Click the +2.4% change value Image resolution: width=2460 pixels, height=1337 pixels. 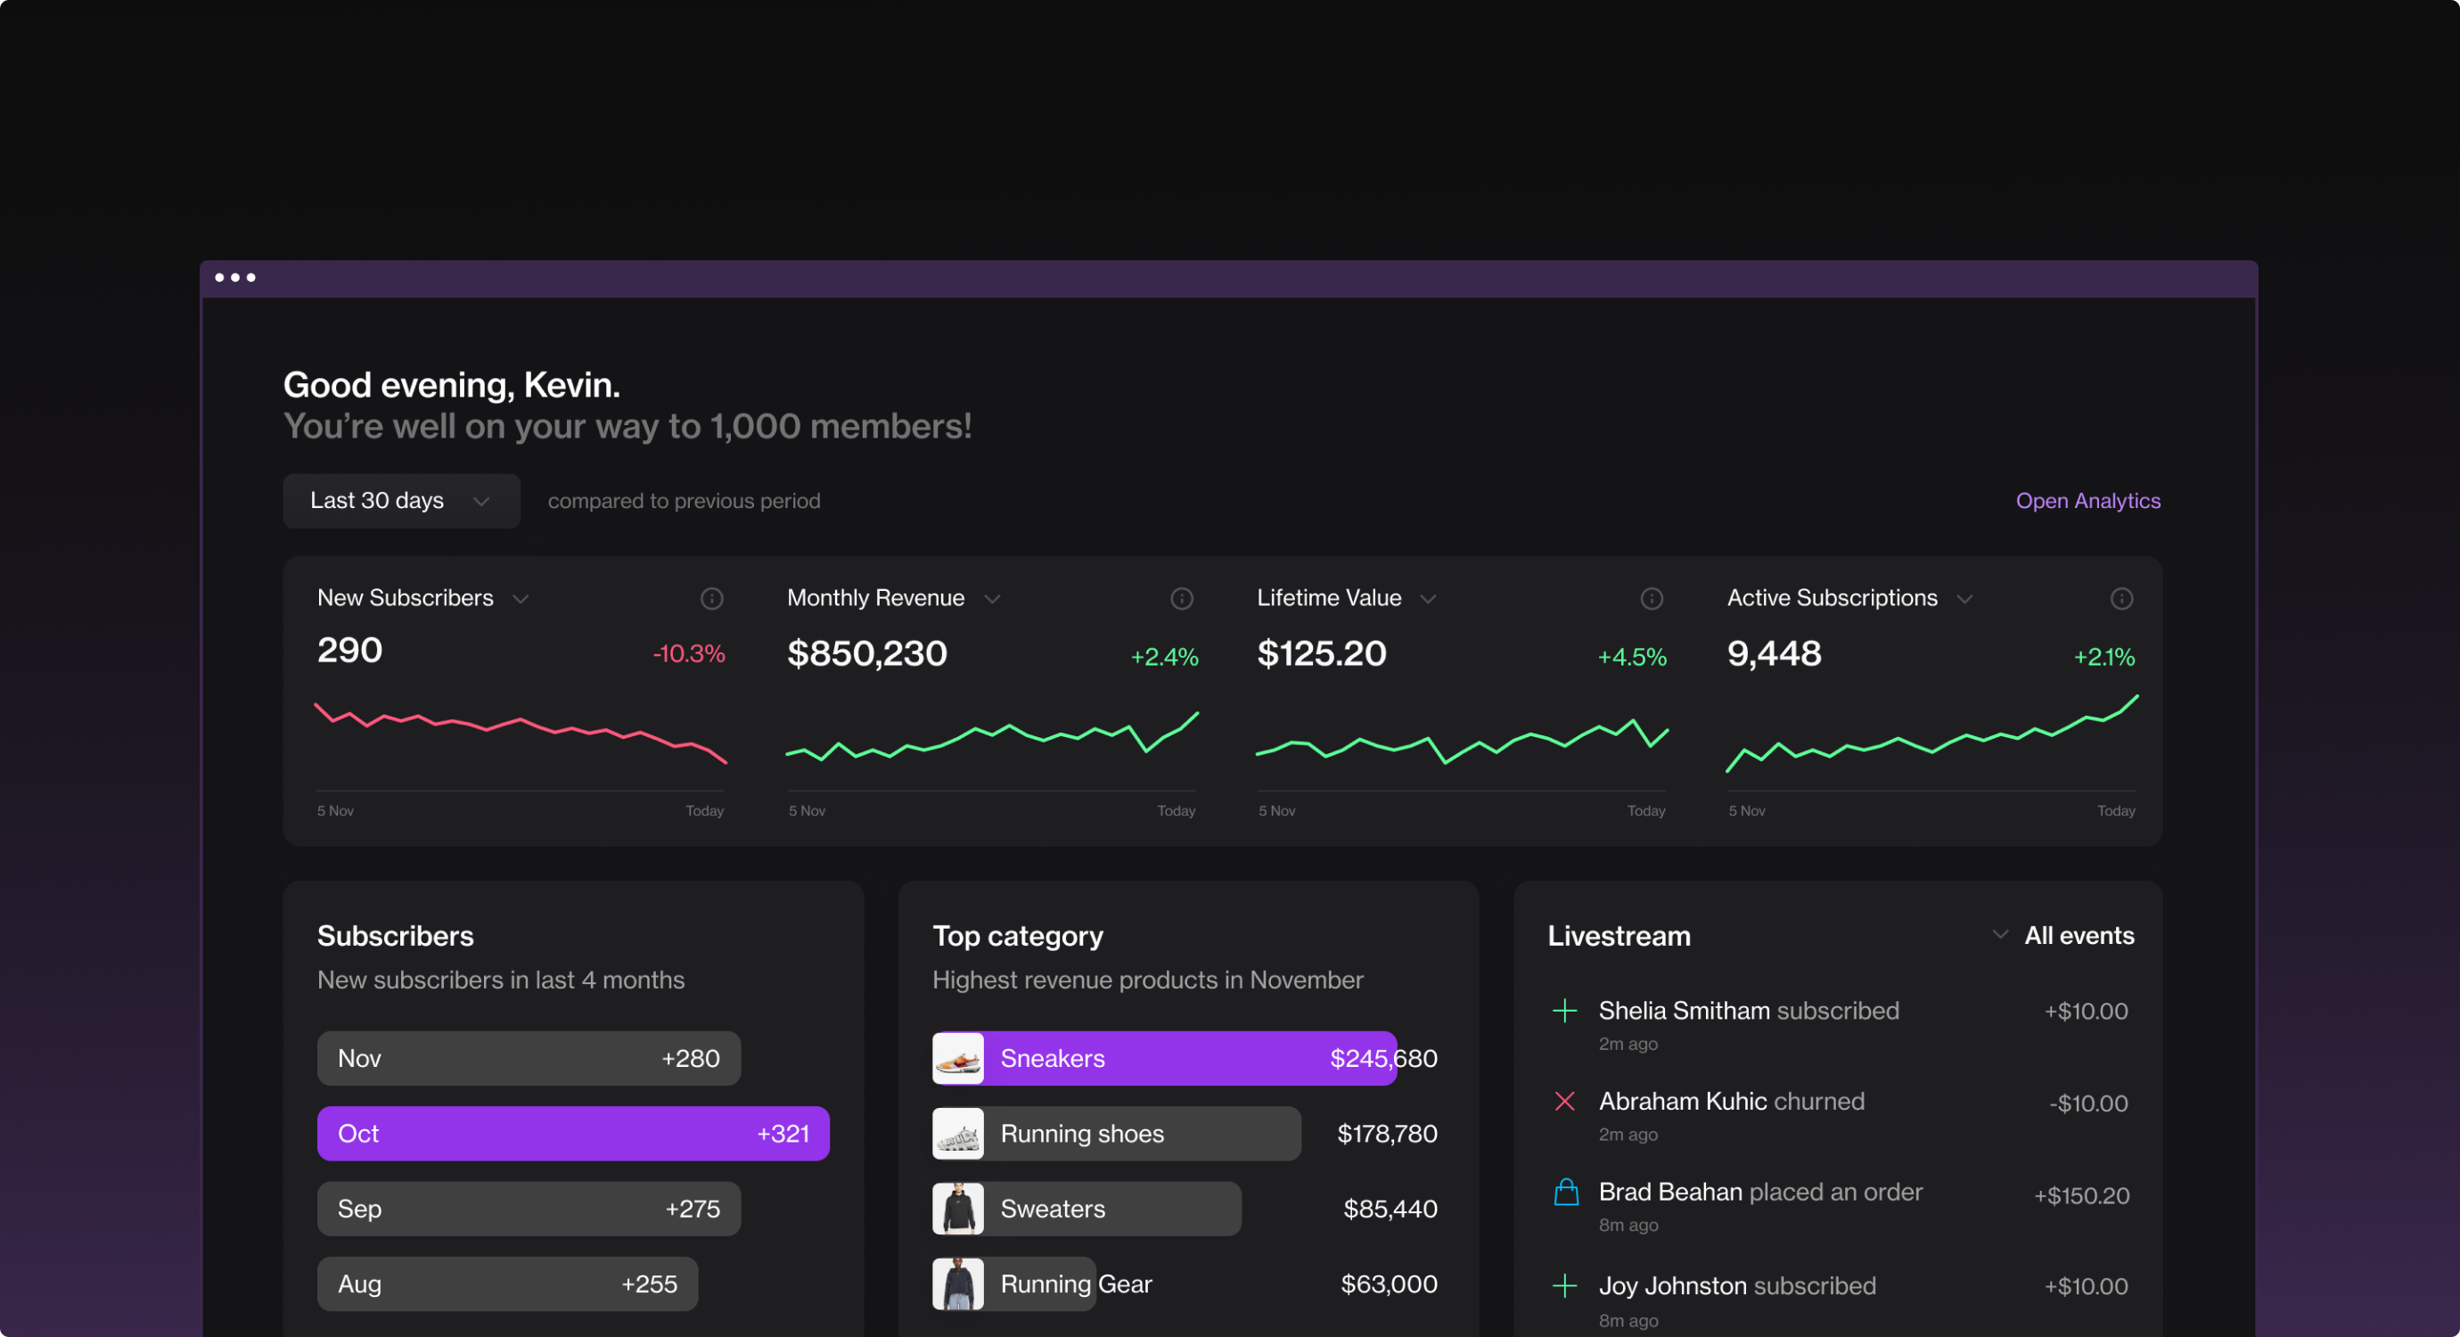[x=1164, y=657]
